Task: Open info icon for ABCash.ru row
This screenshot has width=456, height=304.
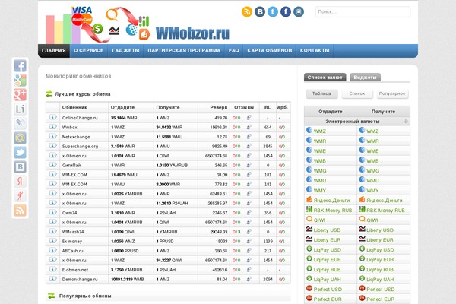Action: coord(52,251)
